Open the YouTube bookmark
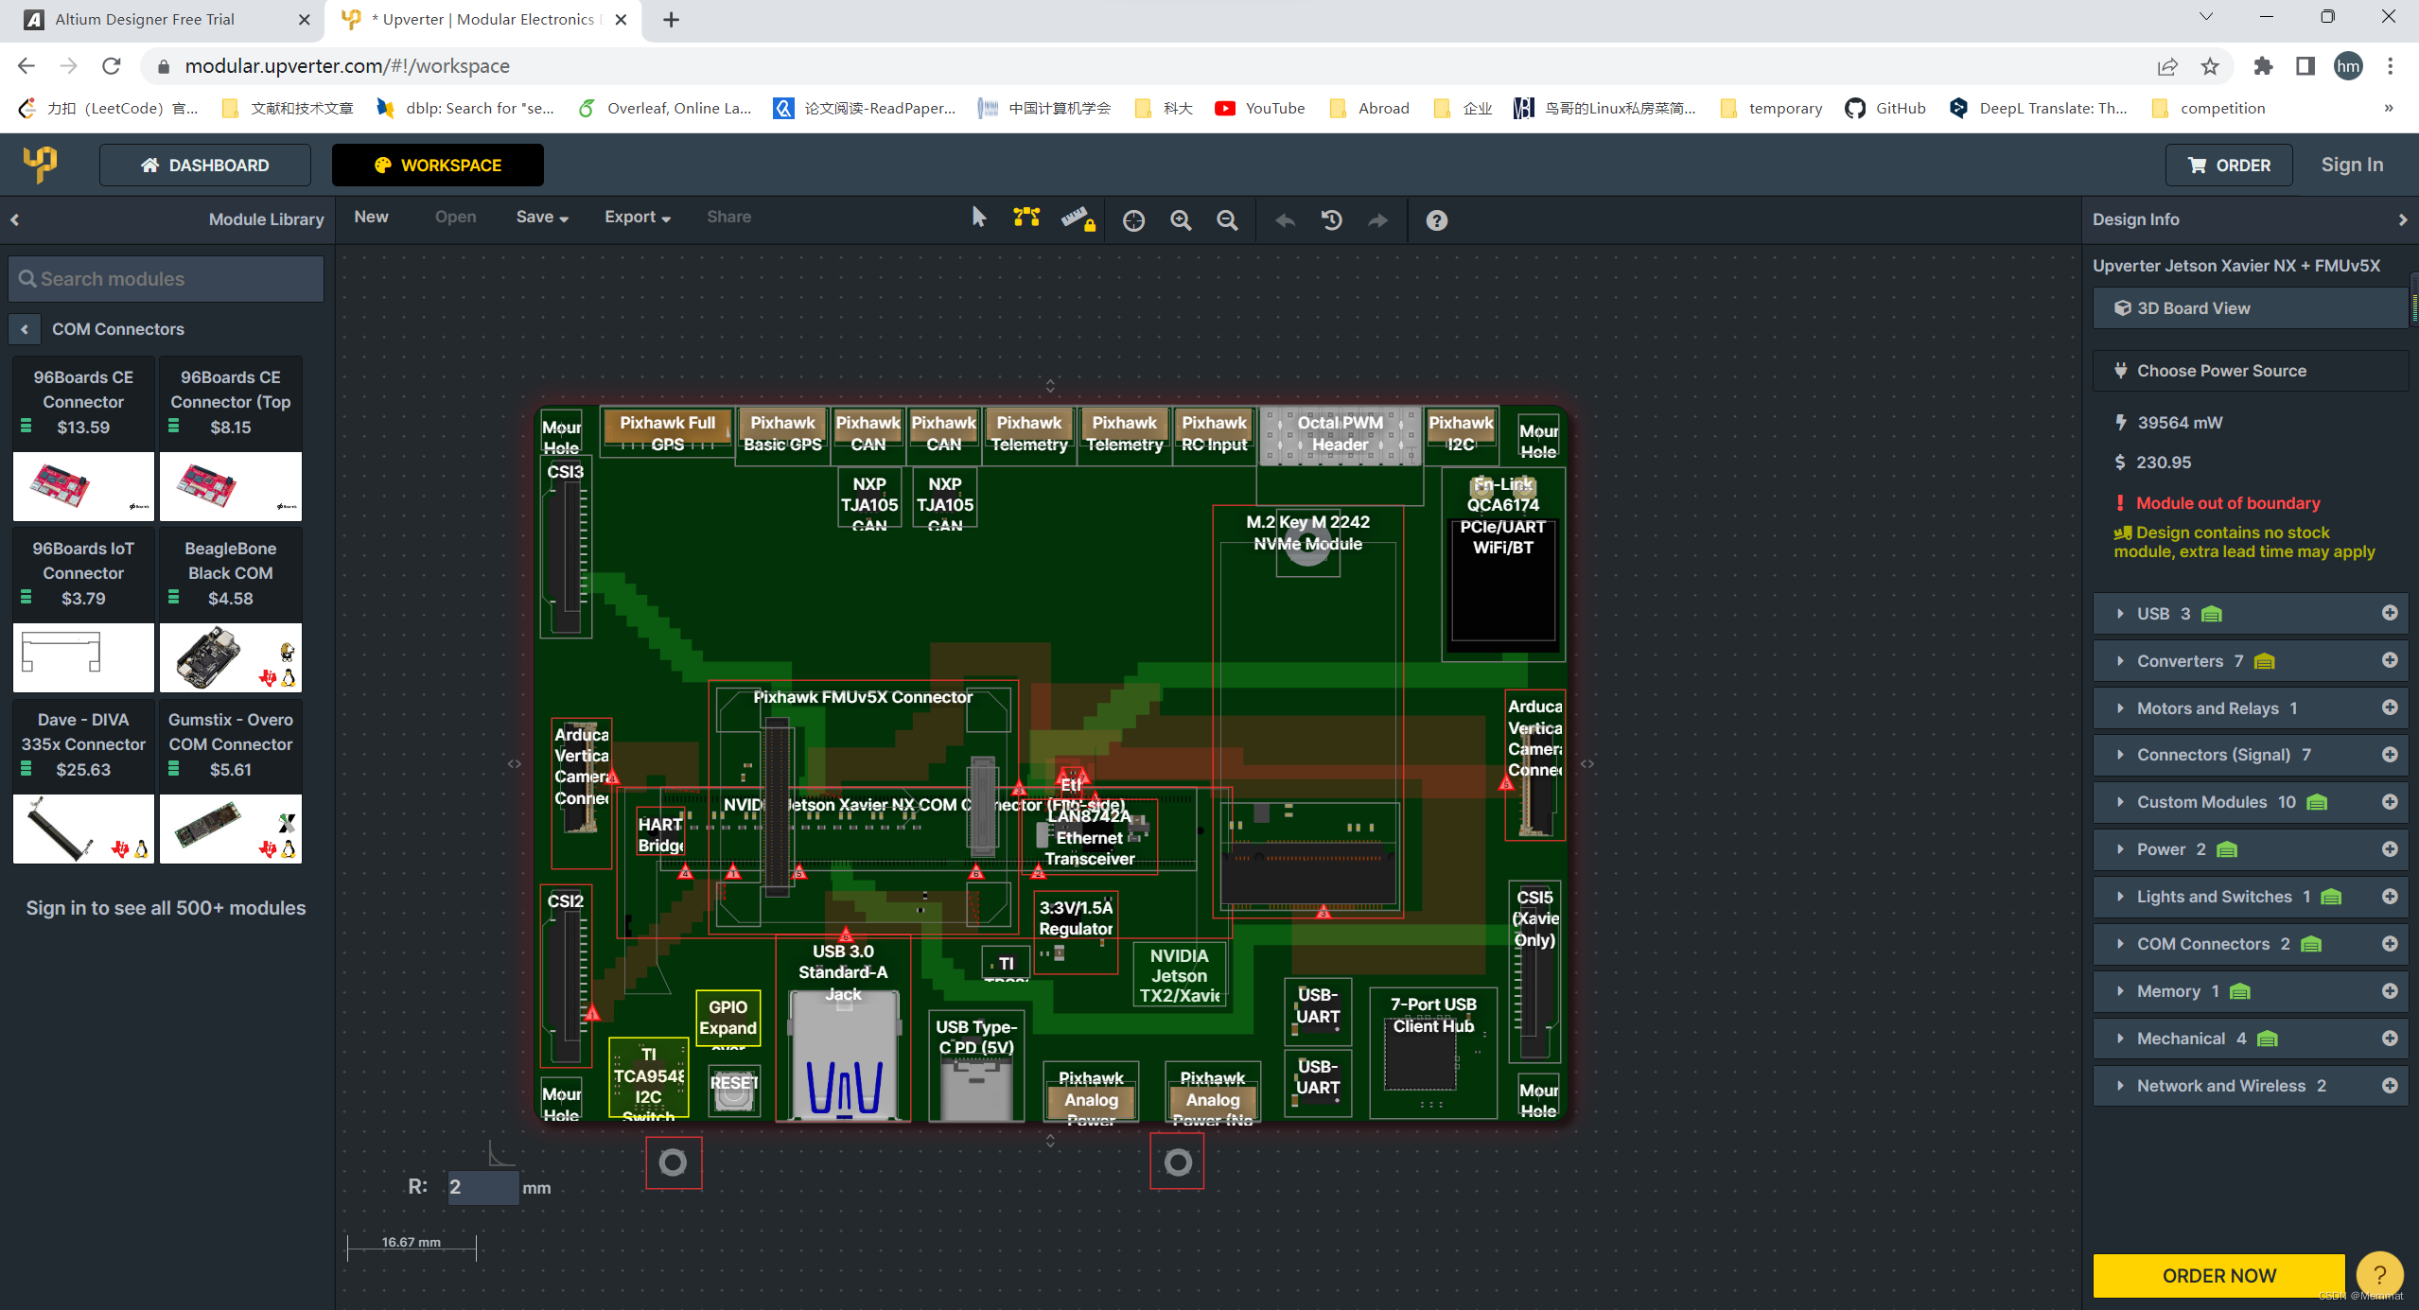This screenshot has width=2419, height=1310. [x=1260, y=108]
